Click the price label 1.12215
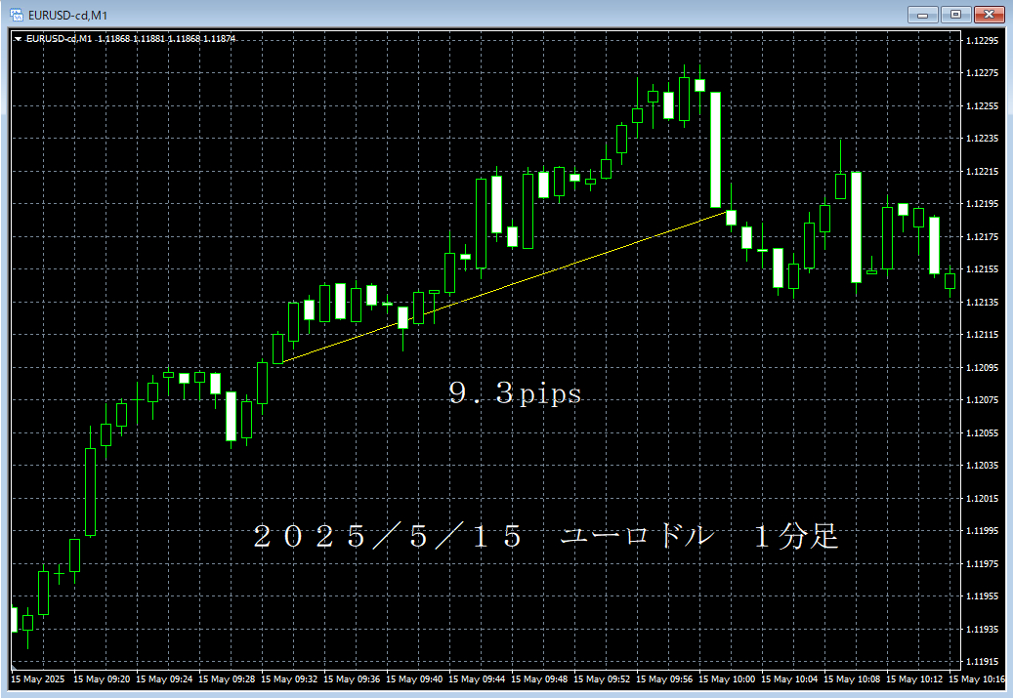1013x698 pixels. click(x=982, y=172)
